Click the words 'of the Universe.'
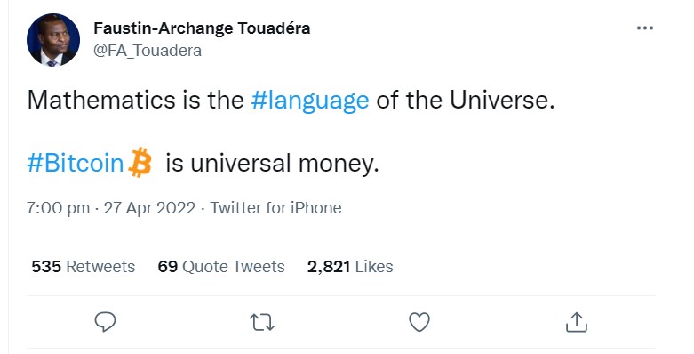 pos(465,100)
